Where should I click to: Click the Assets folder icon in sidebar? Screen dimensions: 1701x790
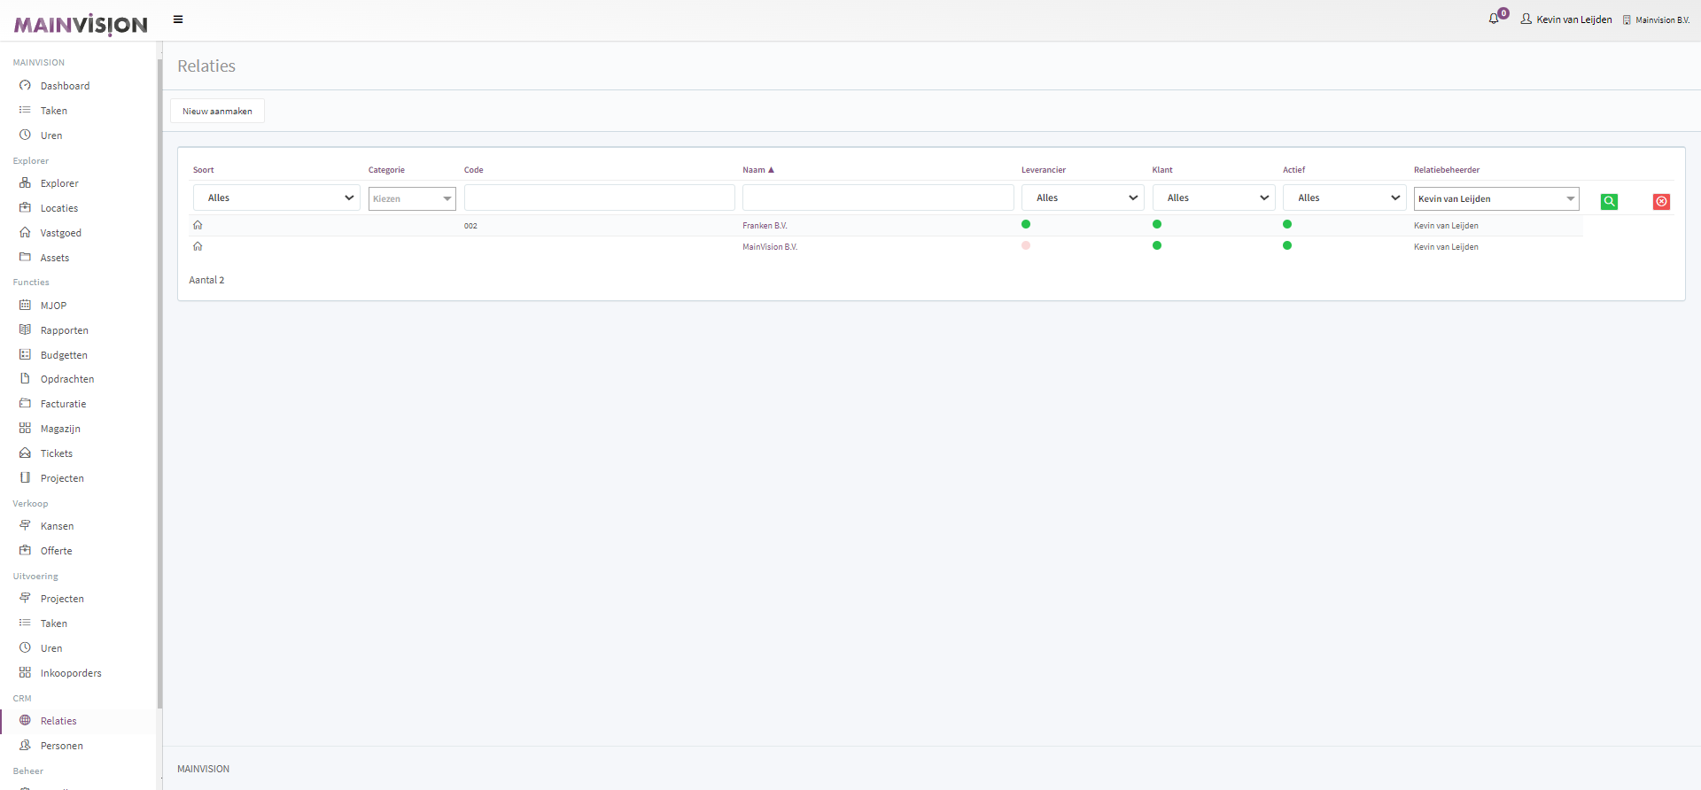coord(25,257)
